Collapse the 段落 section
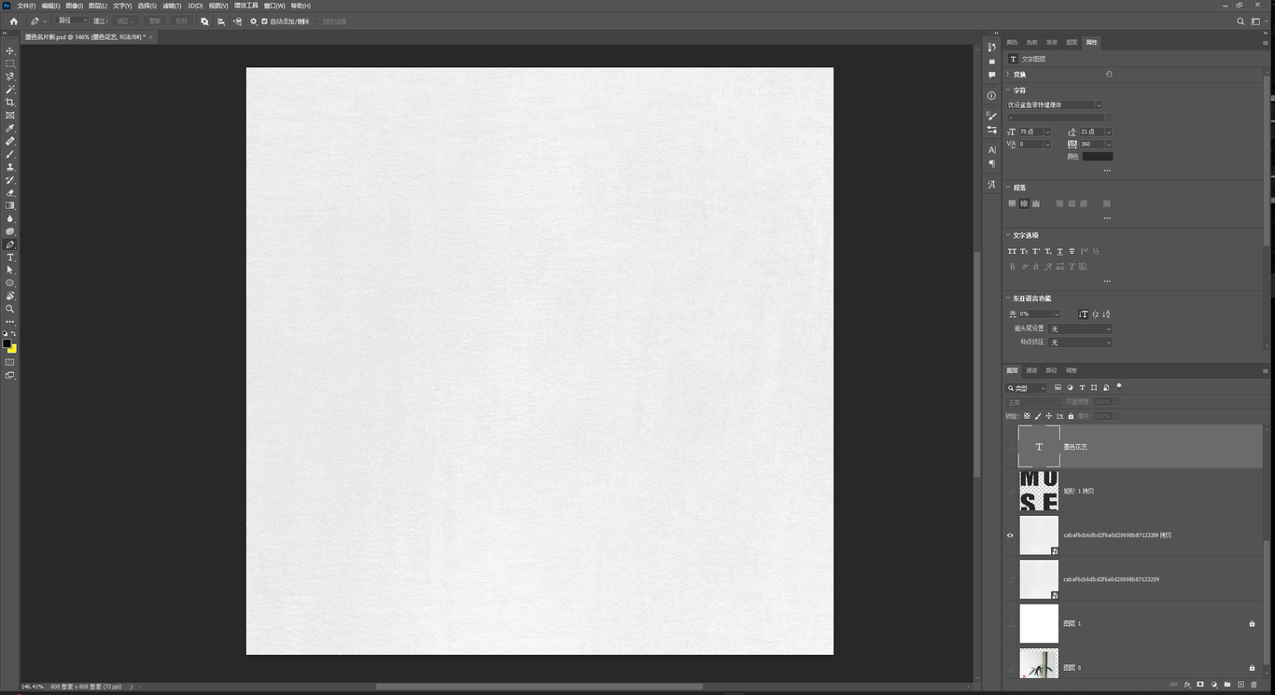 pos(1008,188)
